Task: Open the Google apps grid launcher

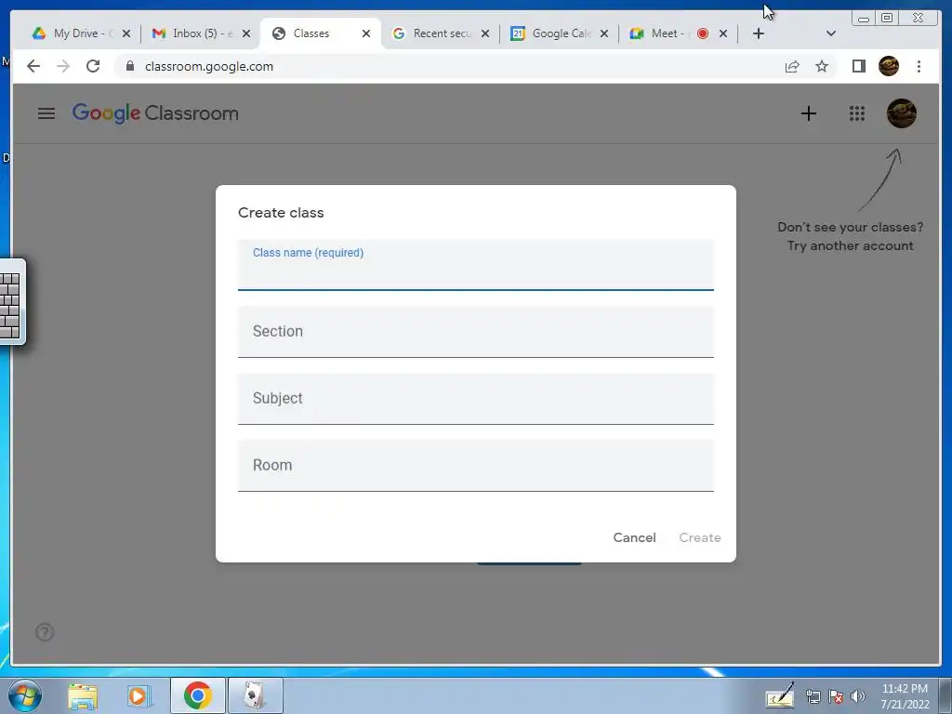Action: [856, 113]
